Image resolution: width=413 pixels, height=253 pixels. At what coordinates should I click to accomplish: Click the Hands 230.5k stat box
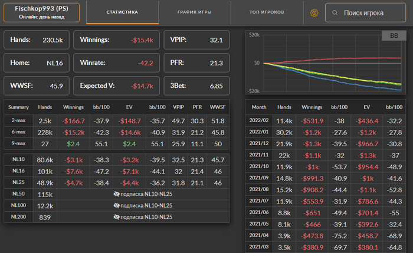point(37,40)
